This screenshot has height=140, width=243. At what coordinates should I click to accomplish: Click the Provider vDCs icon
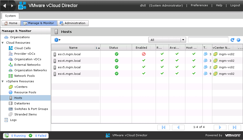[11, 54]
